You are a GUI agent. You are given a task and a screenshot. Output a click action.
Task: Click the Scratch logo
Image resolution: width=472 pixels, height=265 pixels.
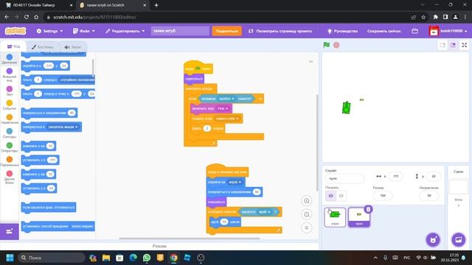[x=15, y=31]
